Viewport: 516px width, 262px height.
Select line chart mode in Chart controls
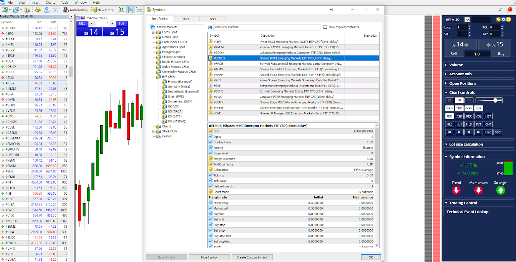(469, 100)
